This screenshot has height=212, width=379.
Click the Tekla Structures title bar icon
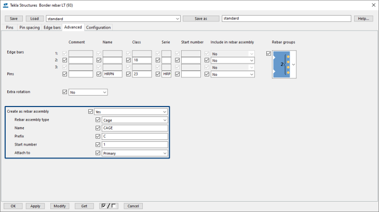[6, 5]
